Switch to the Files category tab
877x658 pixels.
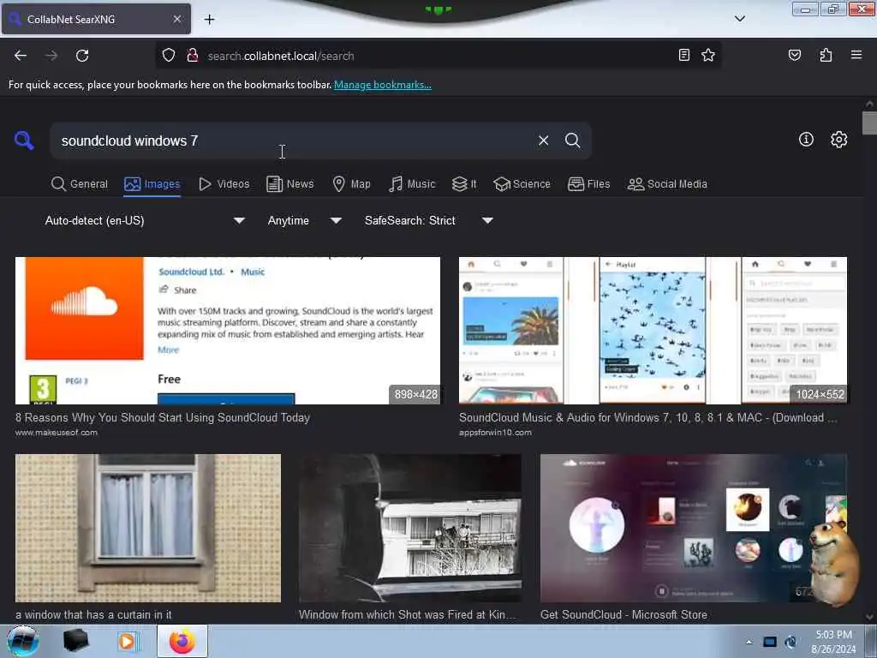point(588,184)
